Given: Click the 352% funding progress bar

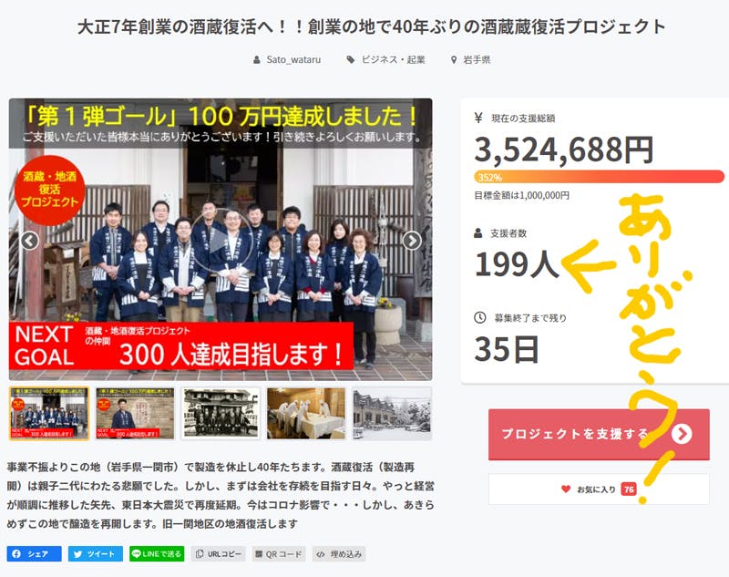Looking at the screenshot, I should click(x=599, y=177).
